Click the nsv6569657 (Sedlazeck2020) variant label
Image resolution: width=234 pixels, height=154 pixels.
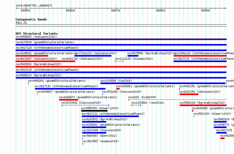[36, 37]
